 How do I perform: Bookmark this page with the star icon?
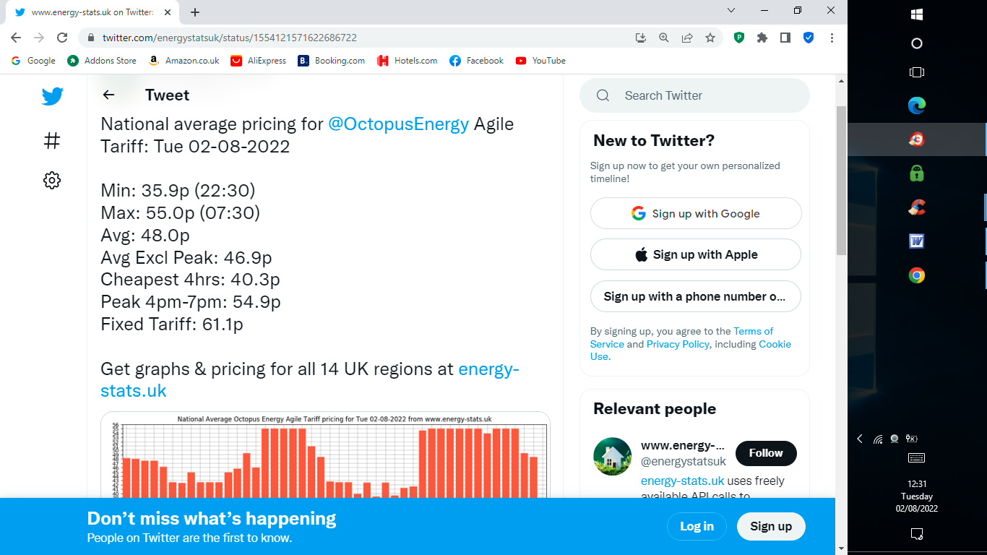tap(710, 38)
